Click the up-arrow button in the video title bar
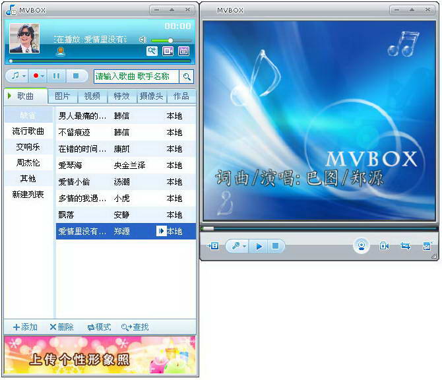Screen dimensions: 442x380 tap(412, 10)
